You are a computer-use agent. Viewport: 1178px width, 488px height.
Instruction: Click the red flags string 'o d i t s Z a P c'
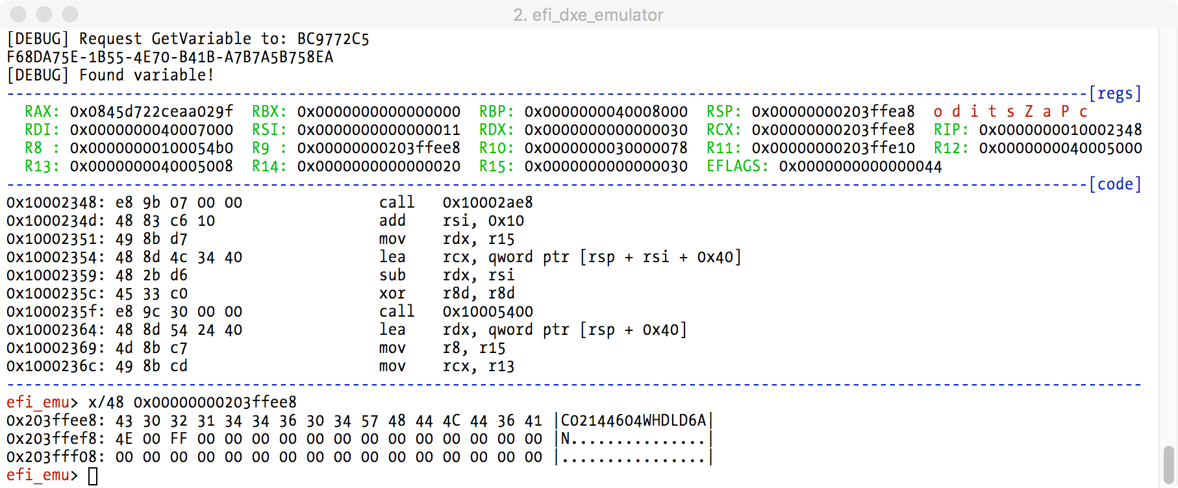(1010, 112)
